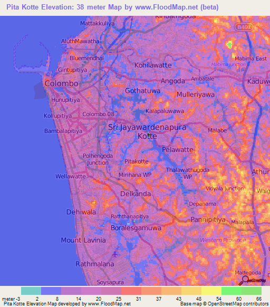Viewport: 270px width, 307px height.
Task: Click the Mabima East label
Action: click(250, 59)
